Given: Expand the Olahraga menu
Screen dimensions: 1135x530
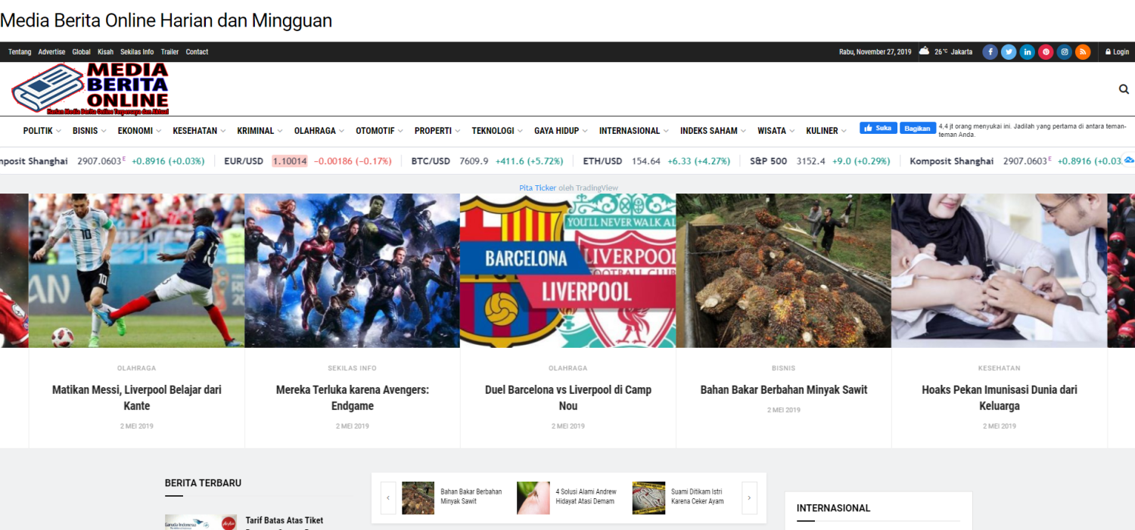Looking at the screenshot, I should tap(319, 131).
